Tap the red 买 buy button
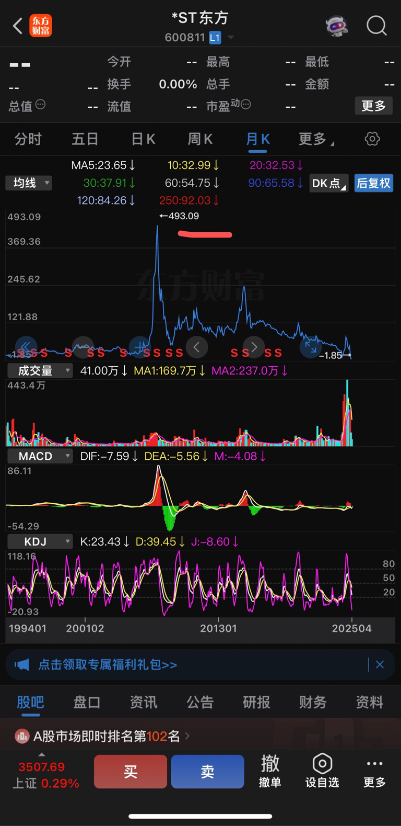This screenshot has width=401, height=826. pos(131,771)
